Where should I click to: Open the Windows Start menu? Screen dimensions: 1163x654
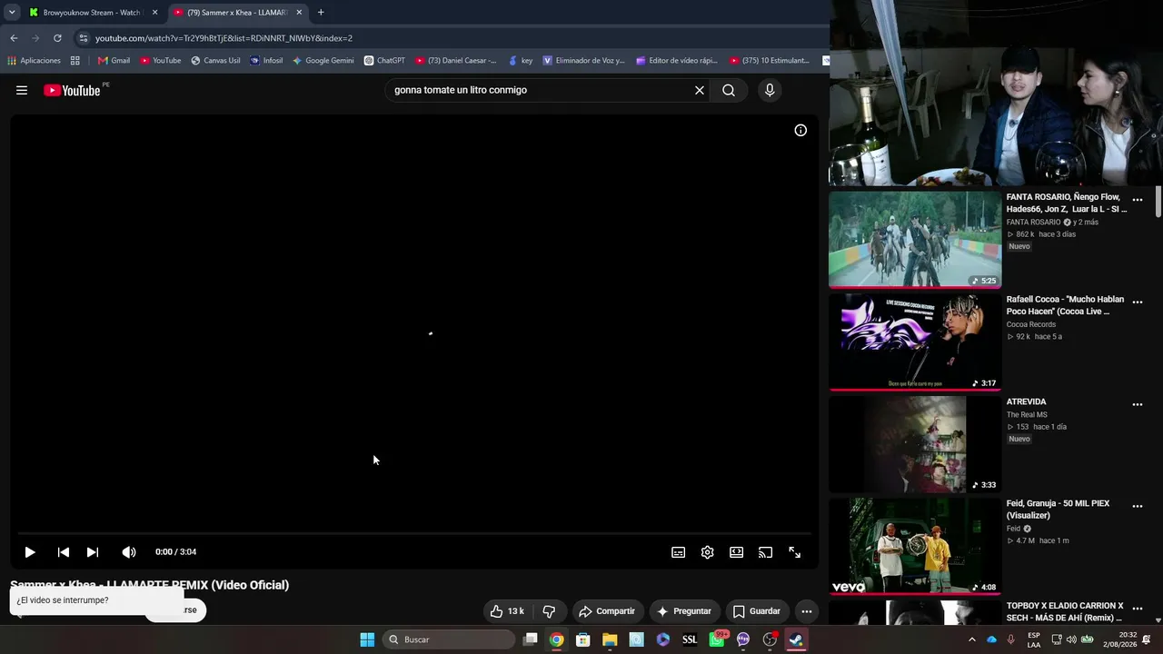click(367, 639)
